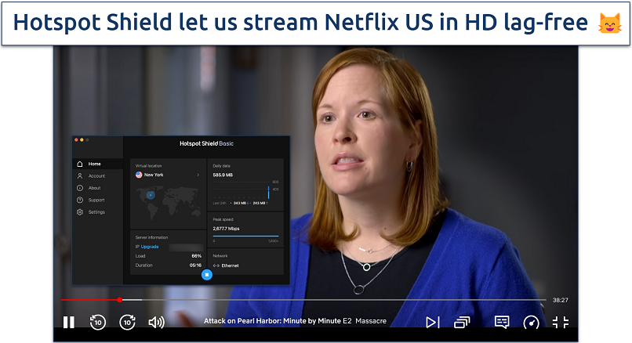
Task: Play the next episode
Action: click(x=433, y=322)
